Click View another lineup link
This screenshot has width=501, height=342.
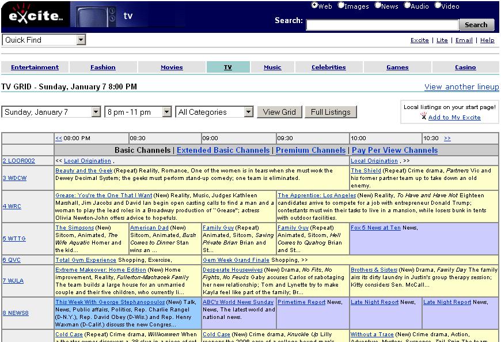pyautogui.click(x=461, y=87)
